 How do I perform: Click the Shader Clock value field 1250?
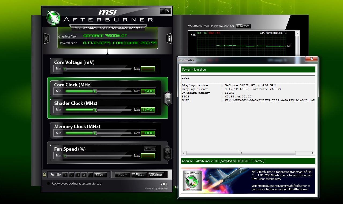click(148, 110)
